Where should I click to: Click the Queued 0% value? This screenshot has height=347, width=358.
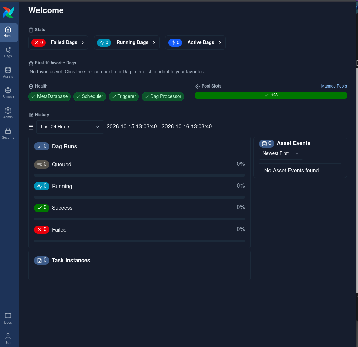(241, 164)
